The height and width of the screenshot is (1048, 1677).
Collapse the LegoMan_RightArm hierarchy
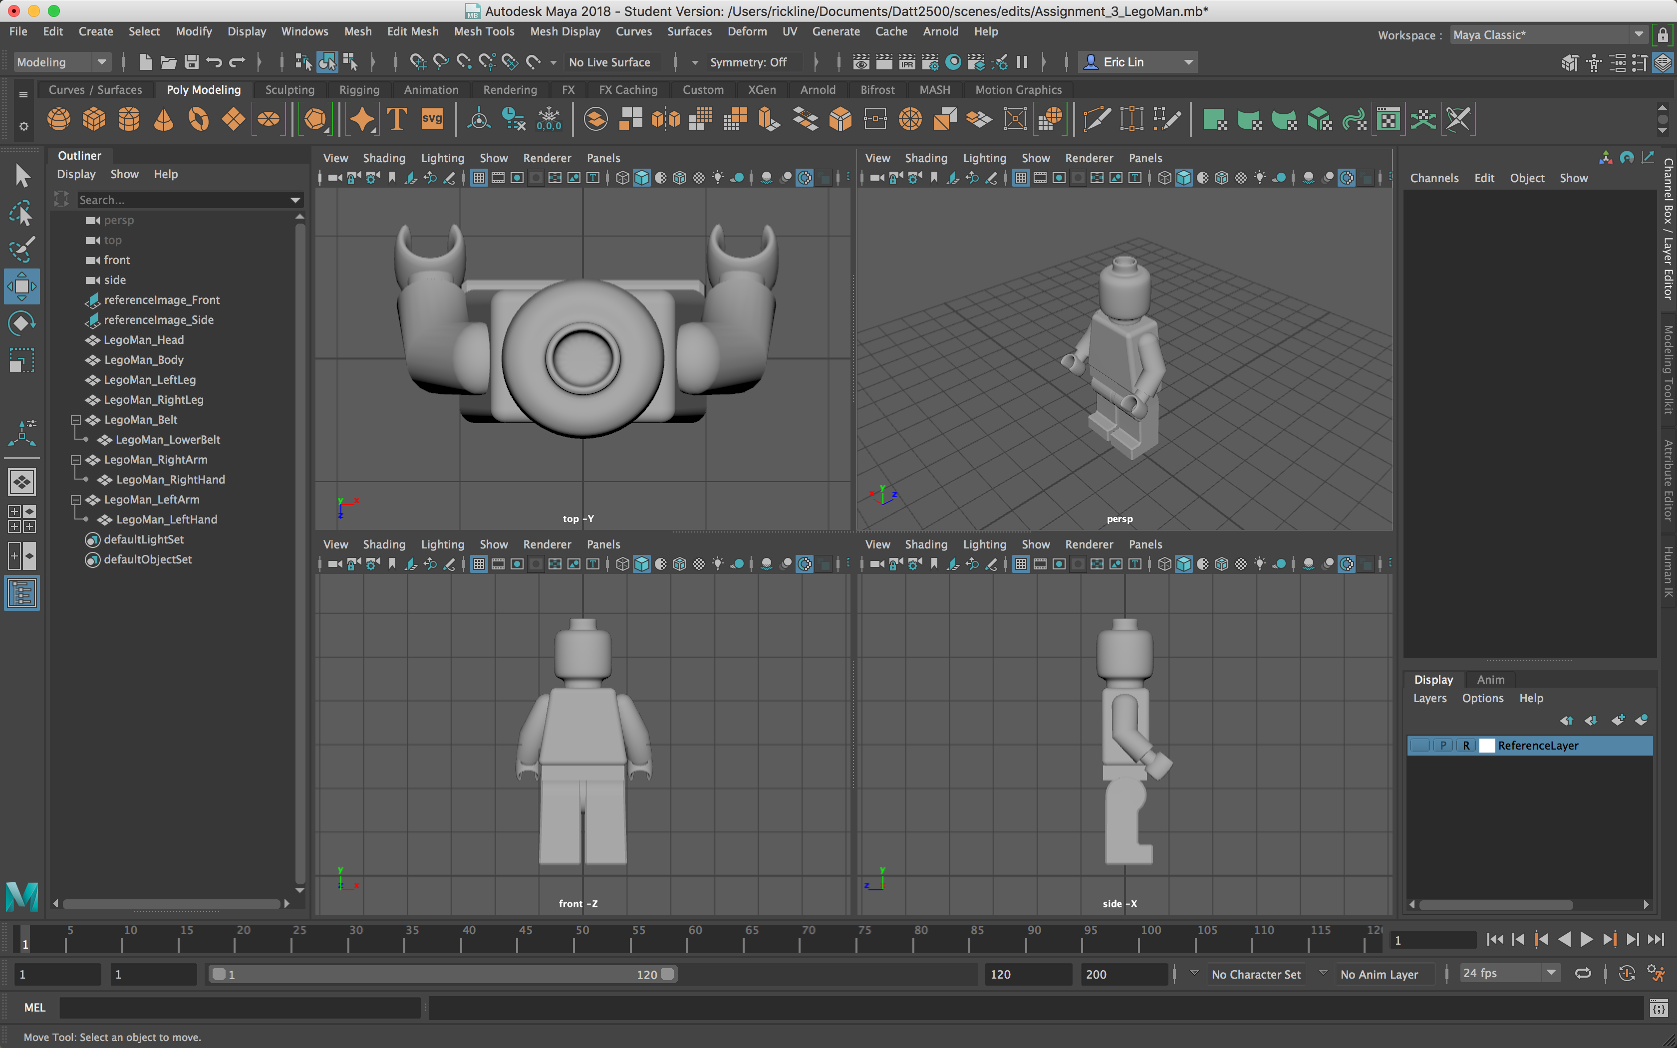[76, 460]
